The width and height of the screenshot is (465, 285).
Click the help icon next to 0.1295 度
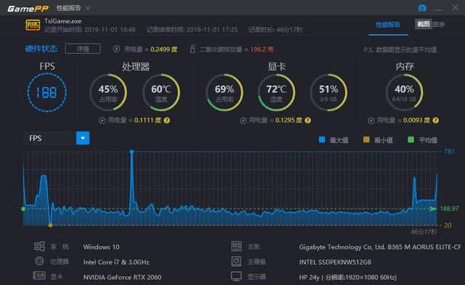(308, 120)
